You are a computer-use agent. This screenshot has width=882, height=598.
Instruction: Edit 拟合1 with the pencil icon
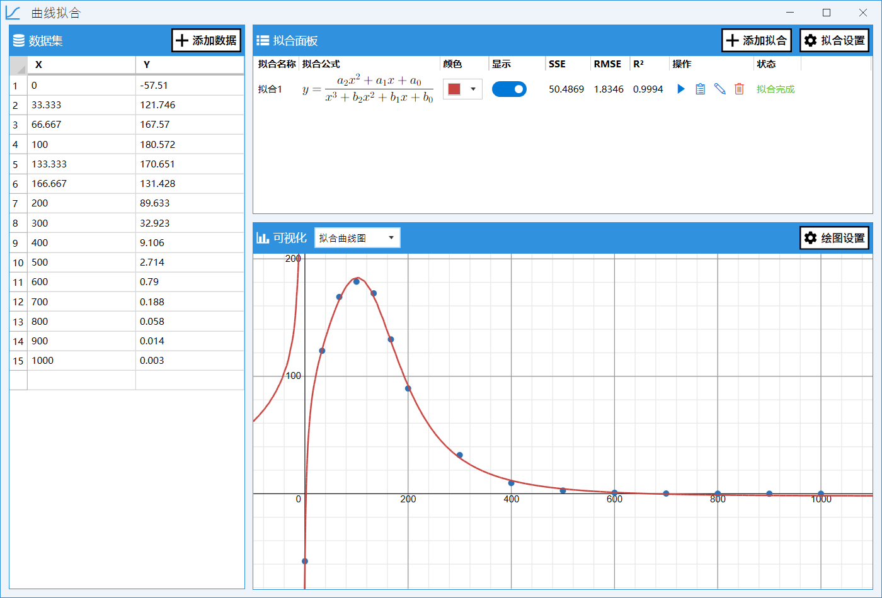point(720,89)
